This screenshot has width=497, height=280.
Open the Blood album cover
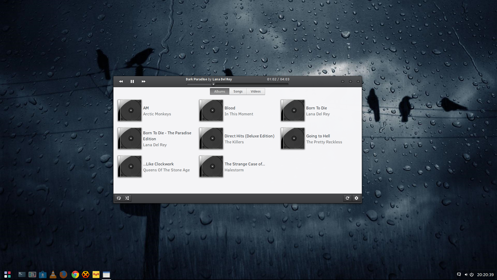pyautogui.click(x=211, y=110)
